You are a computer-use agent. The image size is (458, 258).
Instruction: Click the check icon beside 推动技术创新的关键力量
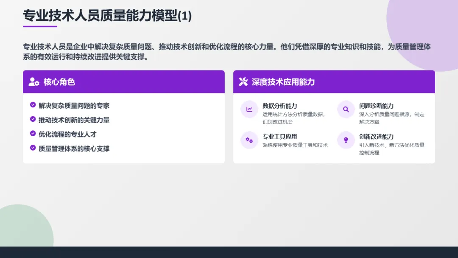(33, 119)
